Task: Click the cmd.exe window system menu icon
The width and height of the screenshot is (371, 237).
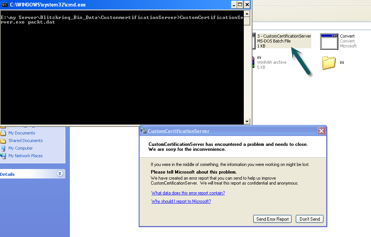Action: [5, 5]
